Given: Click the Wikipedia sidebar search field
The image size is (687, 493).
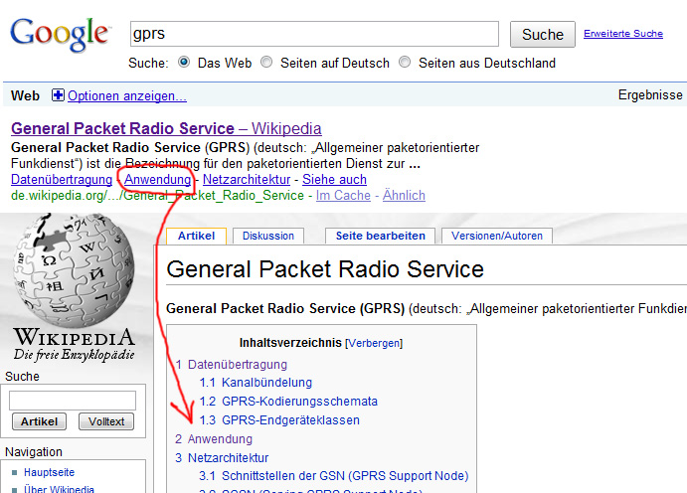Looking at the screenshot, I should (73, 401).
